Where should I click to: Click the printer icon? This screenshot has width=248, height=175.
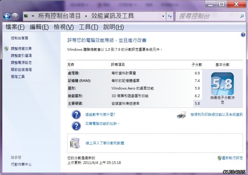[x=181, y=114]
